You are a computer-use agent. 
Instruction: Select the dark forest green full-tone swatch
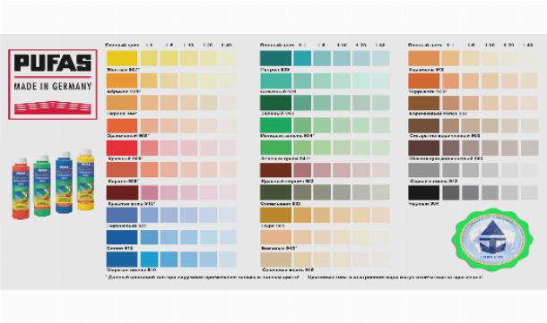point(275,103)
